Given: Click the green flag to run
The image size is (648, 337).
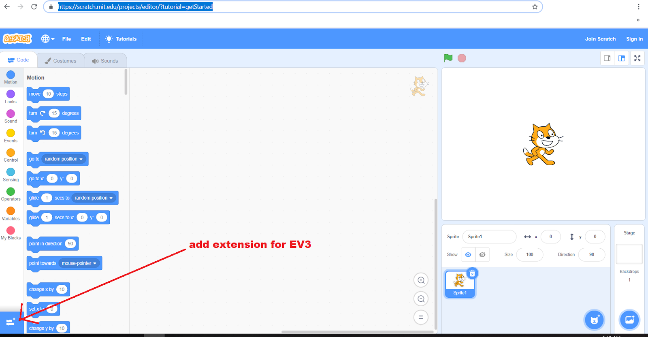Looking at the screenshot, I should [x=448, y=58].
